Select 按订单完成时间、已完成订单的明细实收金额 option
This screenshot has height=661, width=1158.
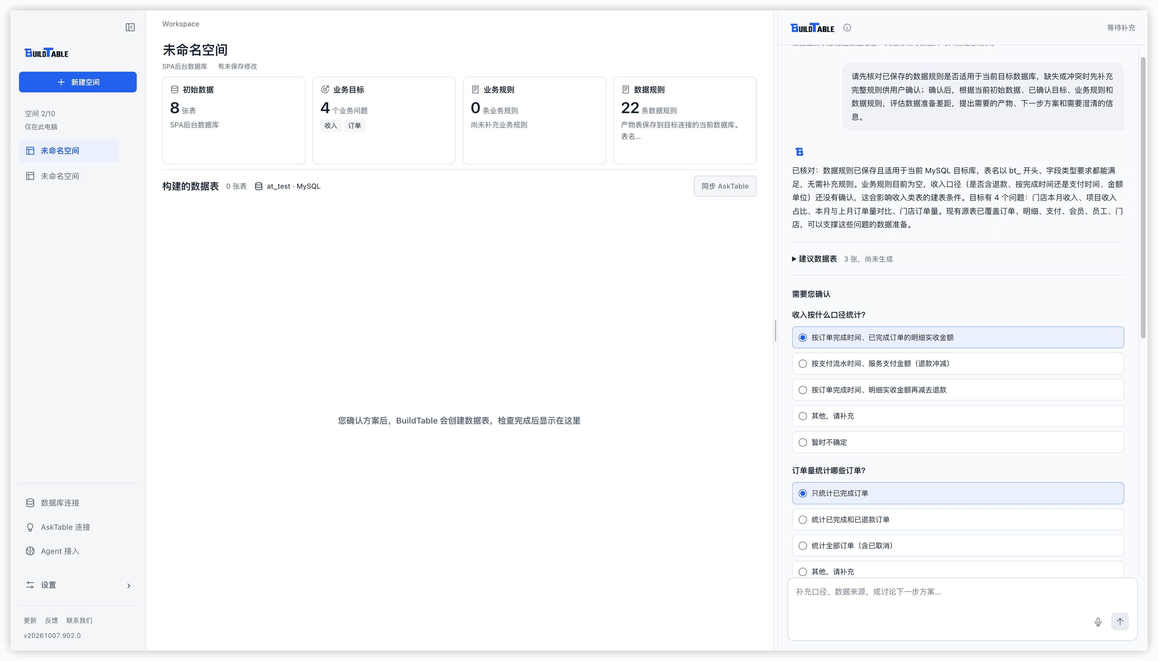(957, 337)
